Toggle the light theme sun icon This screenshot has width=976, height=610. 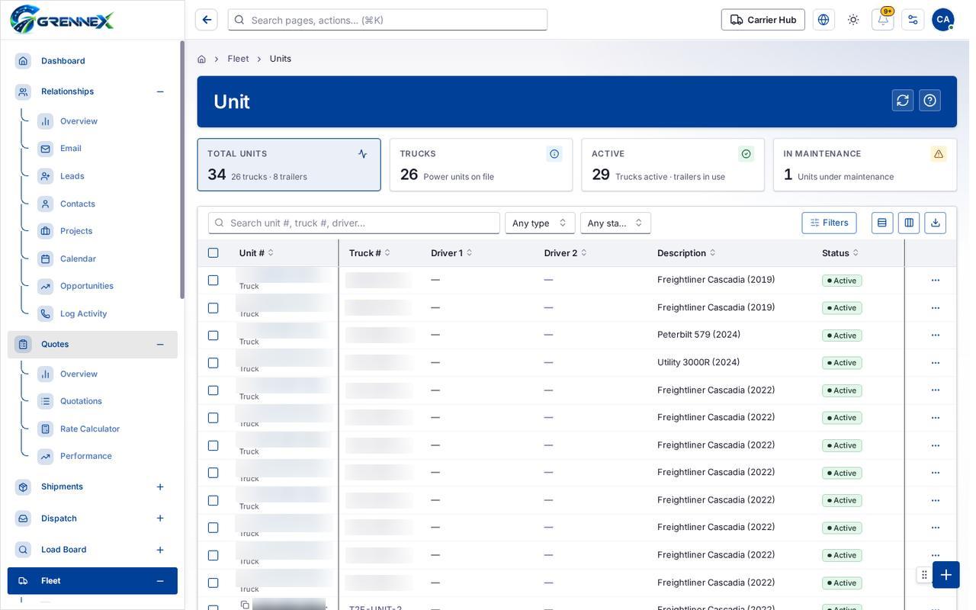[853, 20]
